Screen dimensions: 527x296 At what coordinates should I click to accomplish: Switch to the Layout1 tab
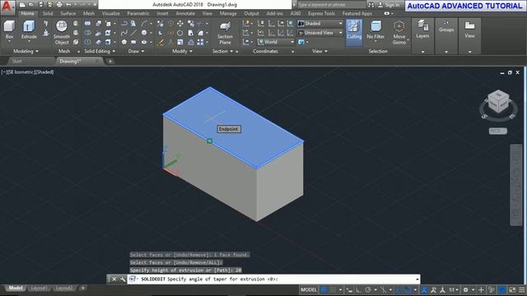click(39, 288)
